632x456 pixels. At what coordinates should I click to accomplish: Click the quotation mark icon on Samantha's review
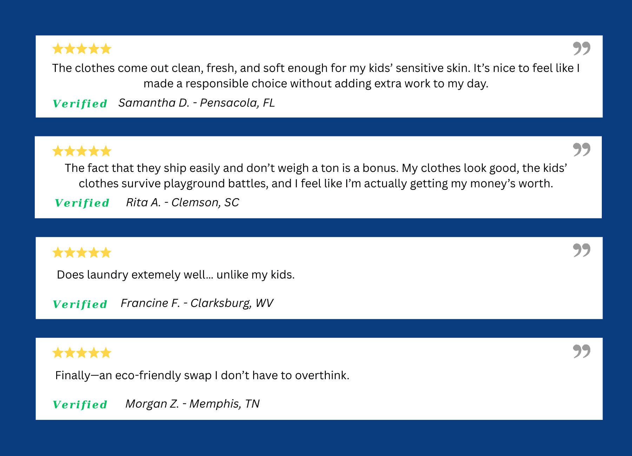[581, 48]
